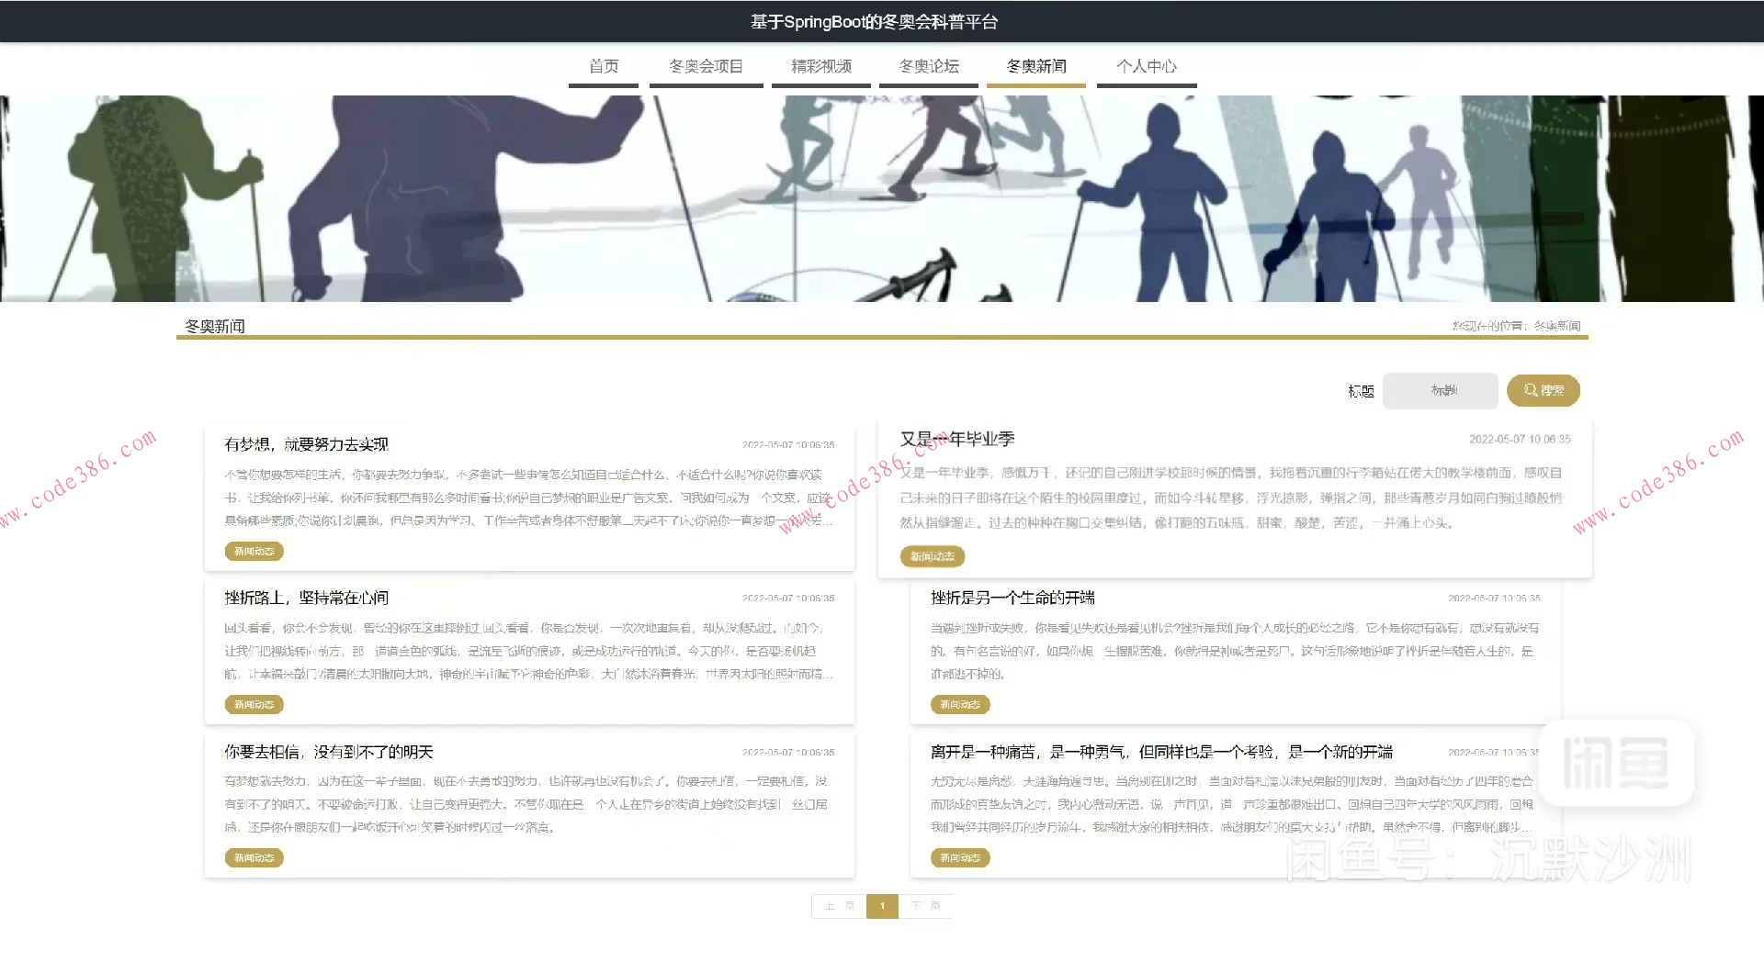Click 新闻动态 tag on the first news card
This screenshot has width=1764, height=962.
pos(254,551)
